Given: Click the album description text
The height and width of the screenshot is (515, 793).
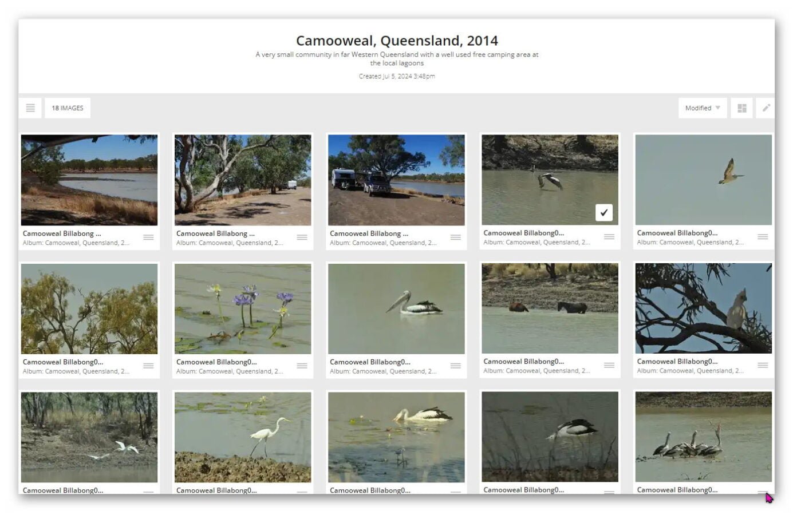Looking at the screenshot, I should (397, 59).
